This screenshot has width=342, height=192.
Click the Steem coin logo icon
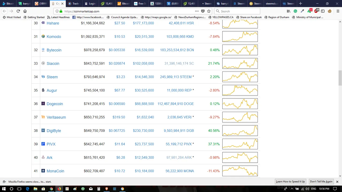point(43,77)
